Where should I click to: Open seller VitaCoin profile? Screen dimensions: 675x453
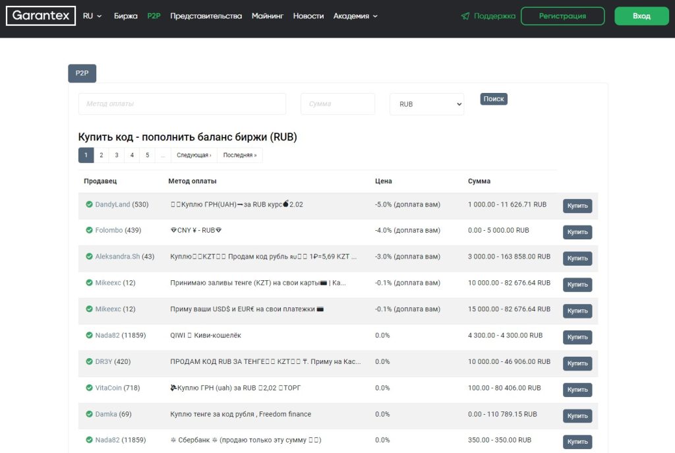pyautogui.click(x=109, y=388)
